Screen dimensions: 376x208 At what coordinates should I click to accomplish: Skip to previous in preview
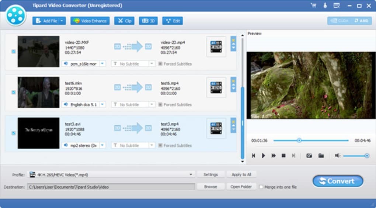click(x=253, y=156)
